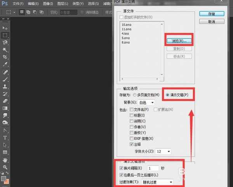Click the 存储 save button
Image resolution: width=233 pixels, height=187 pixels.
coord(211,14)
